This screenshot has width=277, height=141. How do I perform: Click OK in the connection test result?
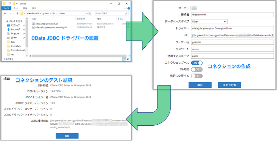67,136
